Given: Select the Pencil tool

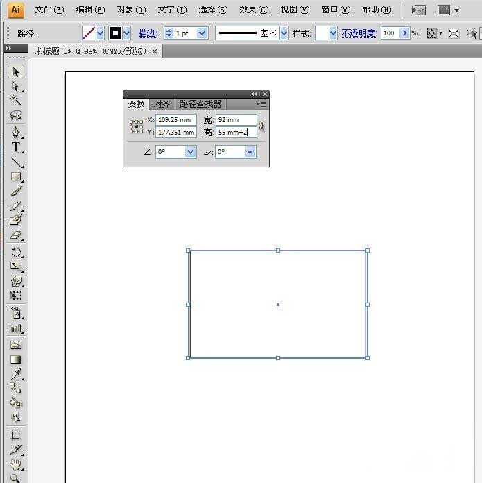Looking at the screenshot, I should [x=16, y=206].
